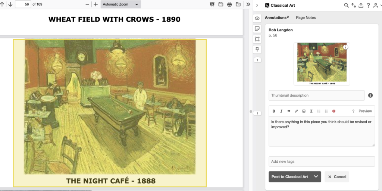Click the info badge on the thumbnail
The width and height of the screenshot is (382, 191).
pos(345,47)
